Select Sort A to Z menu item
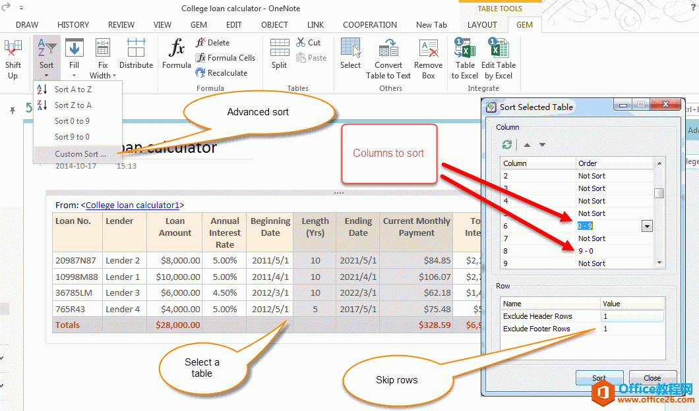The width and height of the screenshot is (699, 411). (x=73, y=90)
